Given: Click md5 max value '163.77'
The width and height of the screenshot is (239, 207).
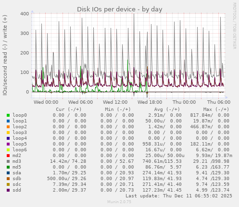Looking at the screenshot, I should (221, 167).
